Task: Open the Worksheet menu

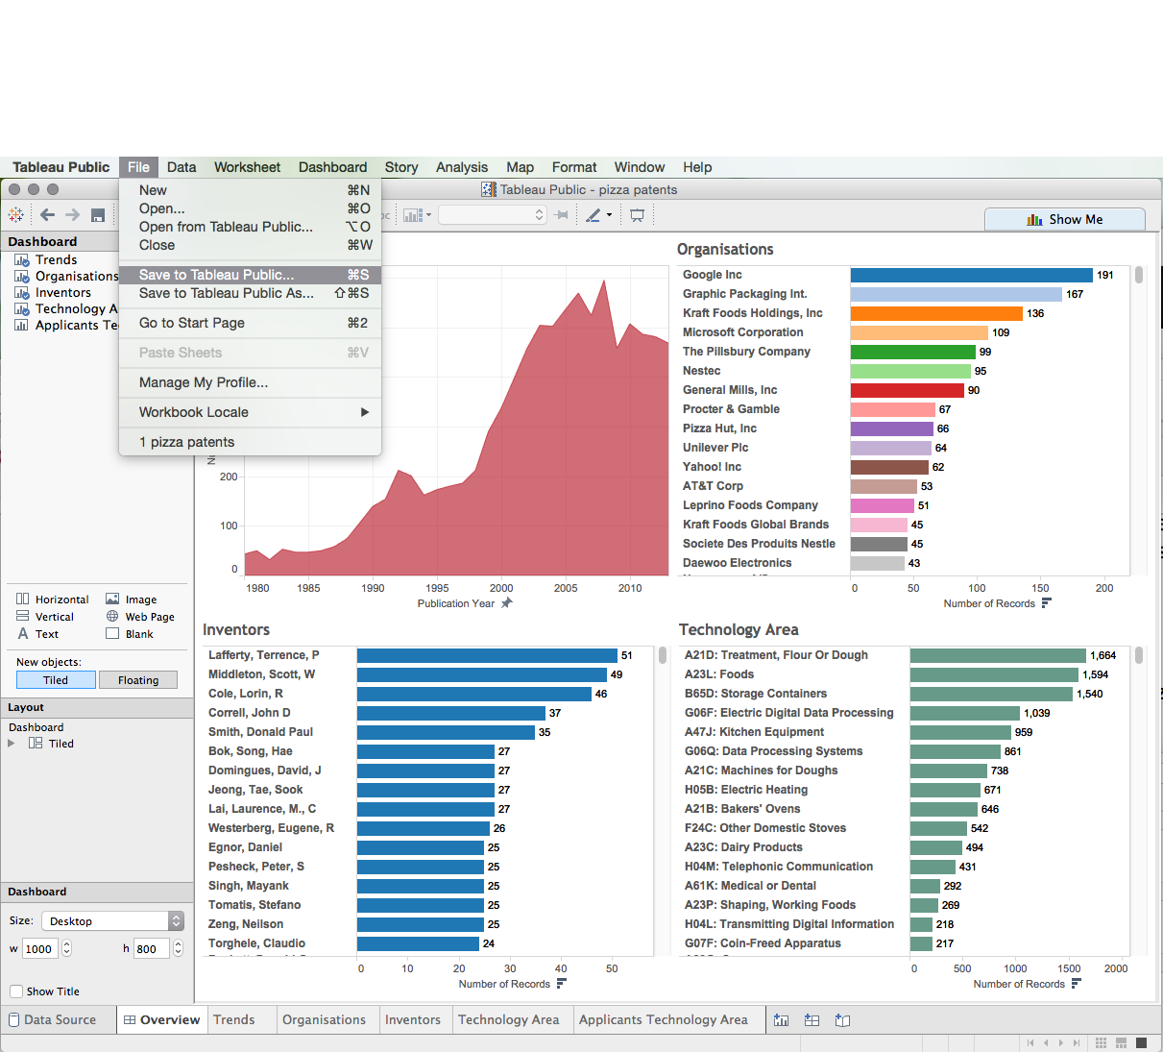Action: click(247, 167)
